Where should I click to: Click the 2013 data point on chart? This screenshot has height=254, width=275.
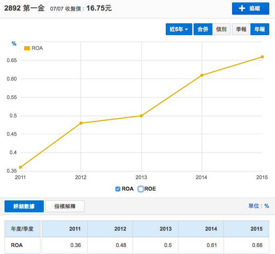pos(141,116)
